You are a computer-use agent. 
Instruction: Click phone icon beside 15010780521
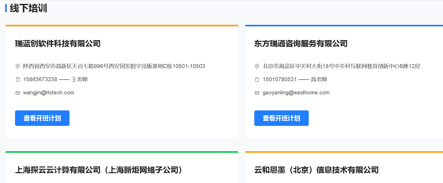(x=257, y=79)
